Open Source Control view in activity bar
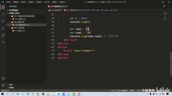172x96 pixels. [3, 21]
